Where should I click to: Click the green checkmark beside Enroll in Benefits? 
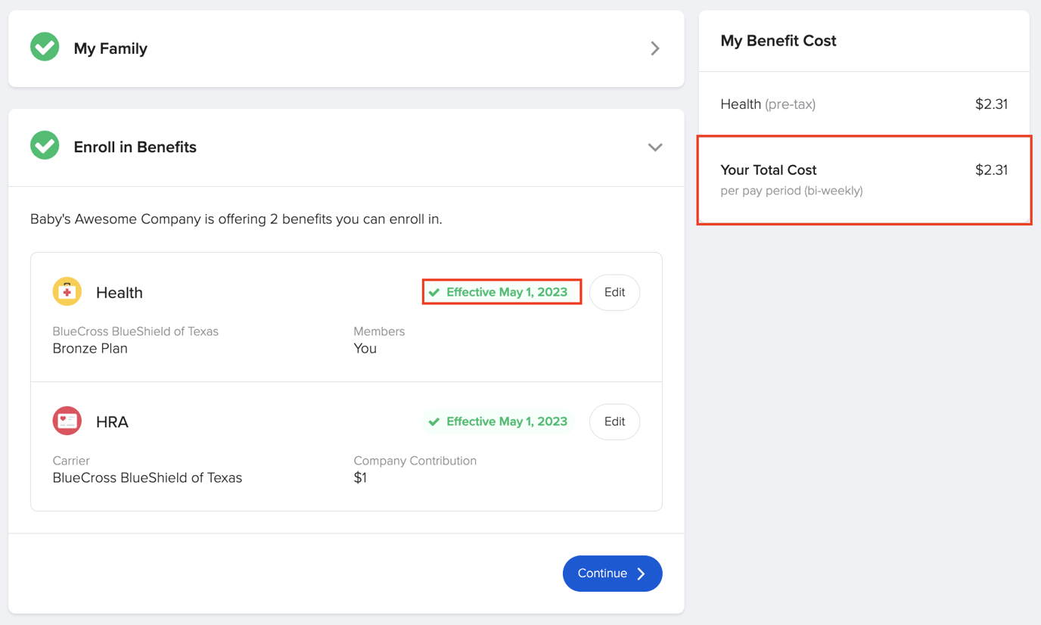point(44,147)
